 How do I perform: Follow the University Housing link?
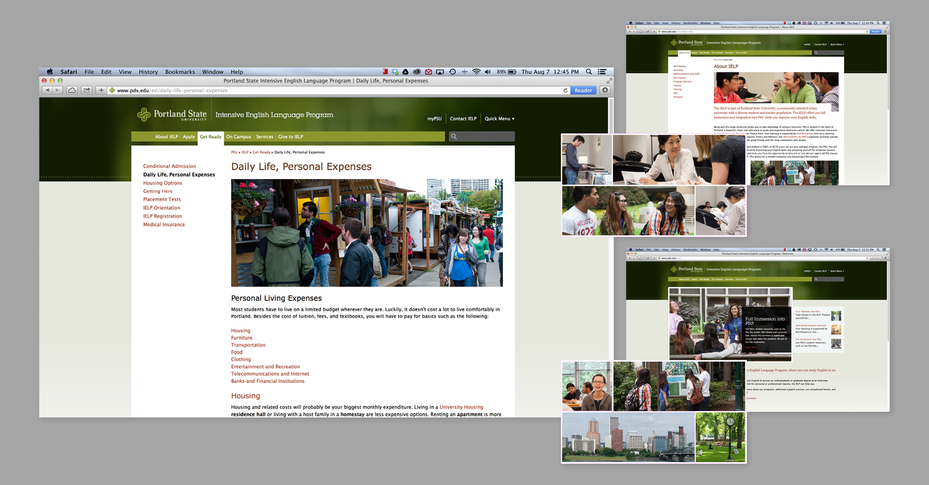461,407
